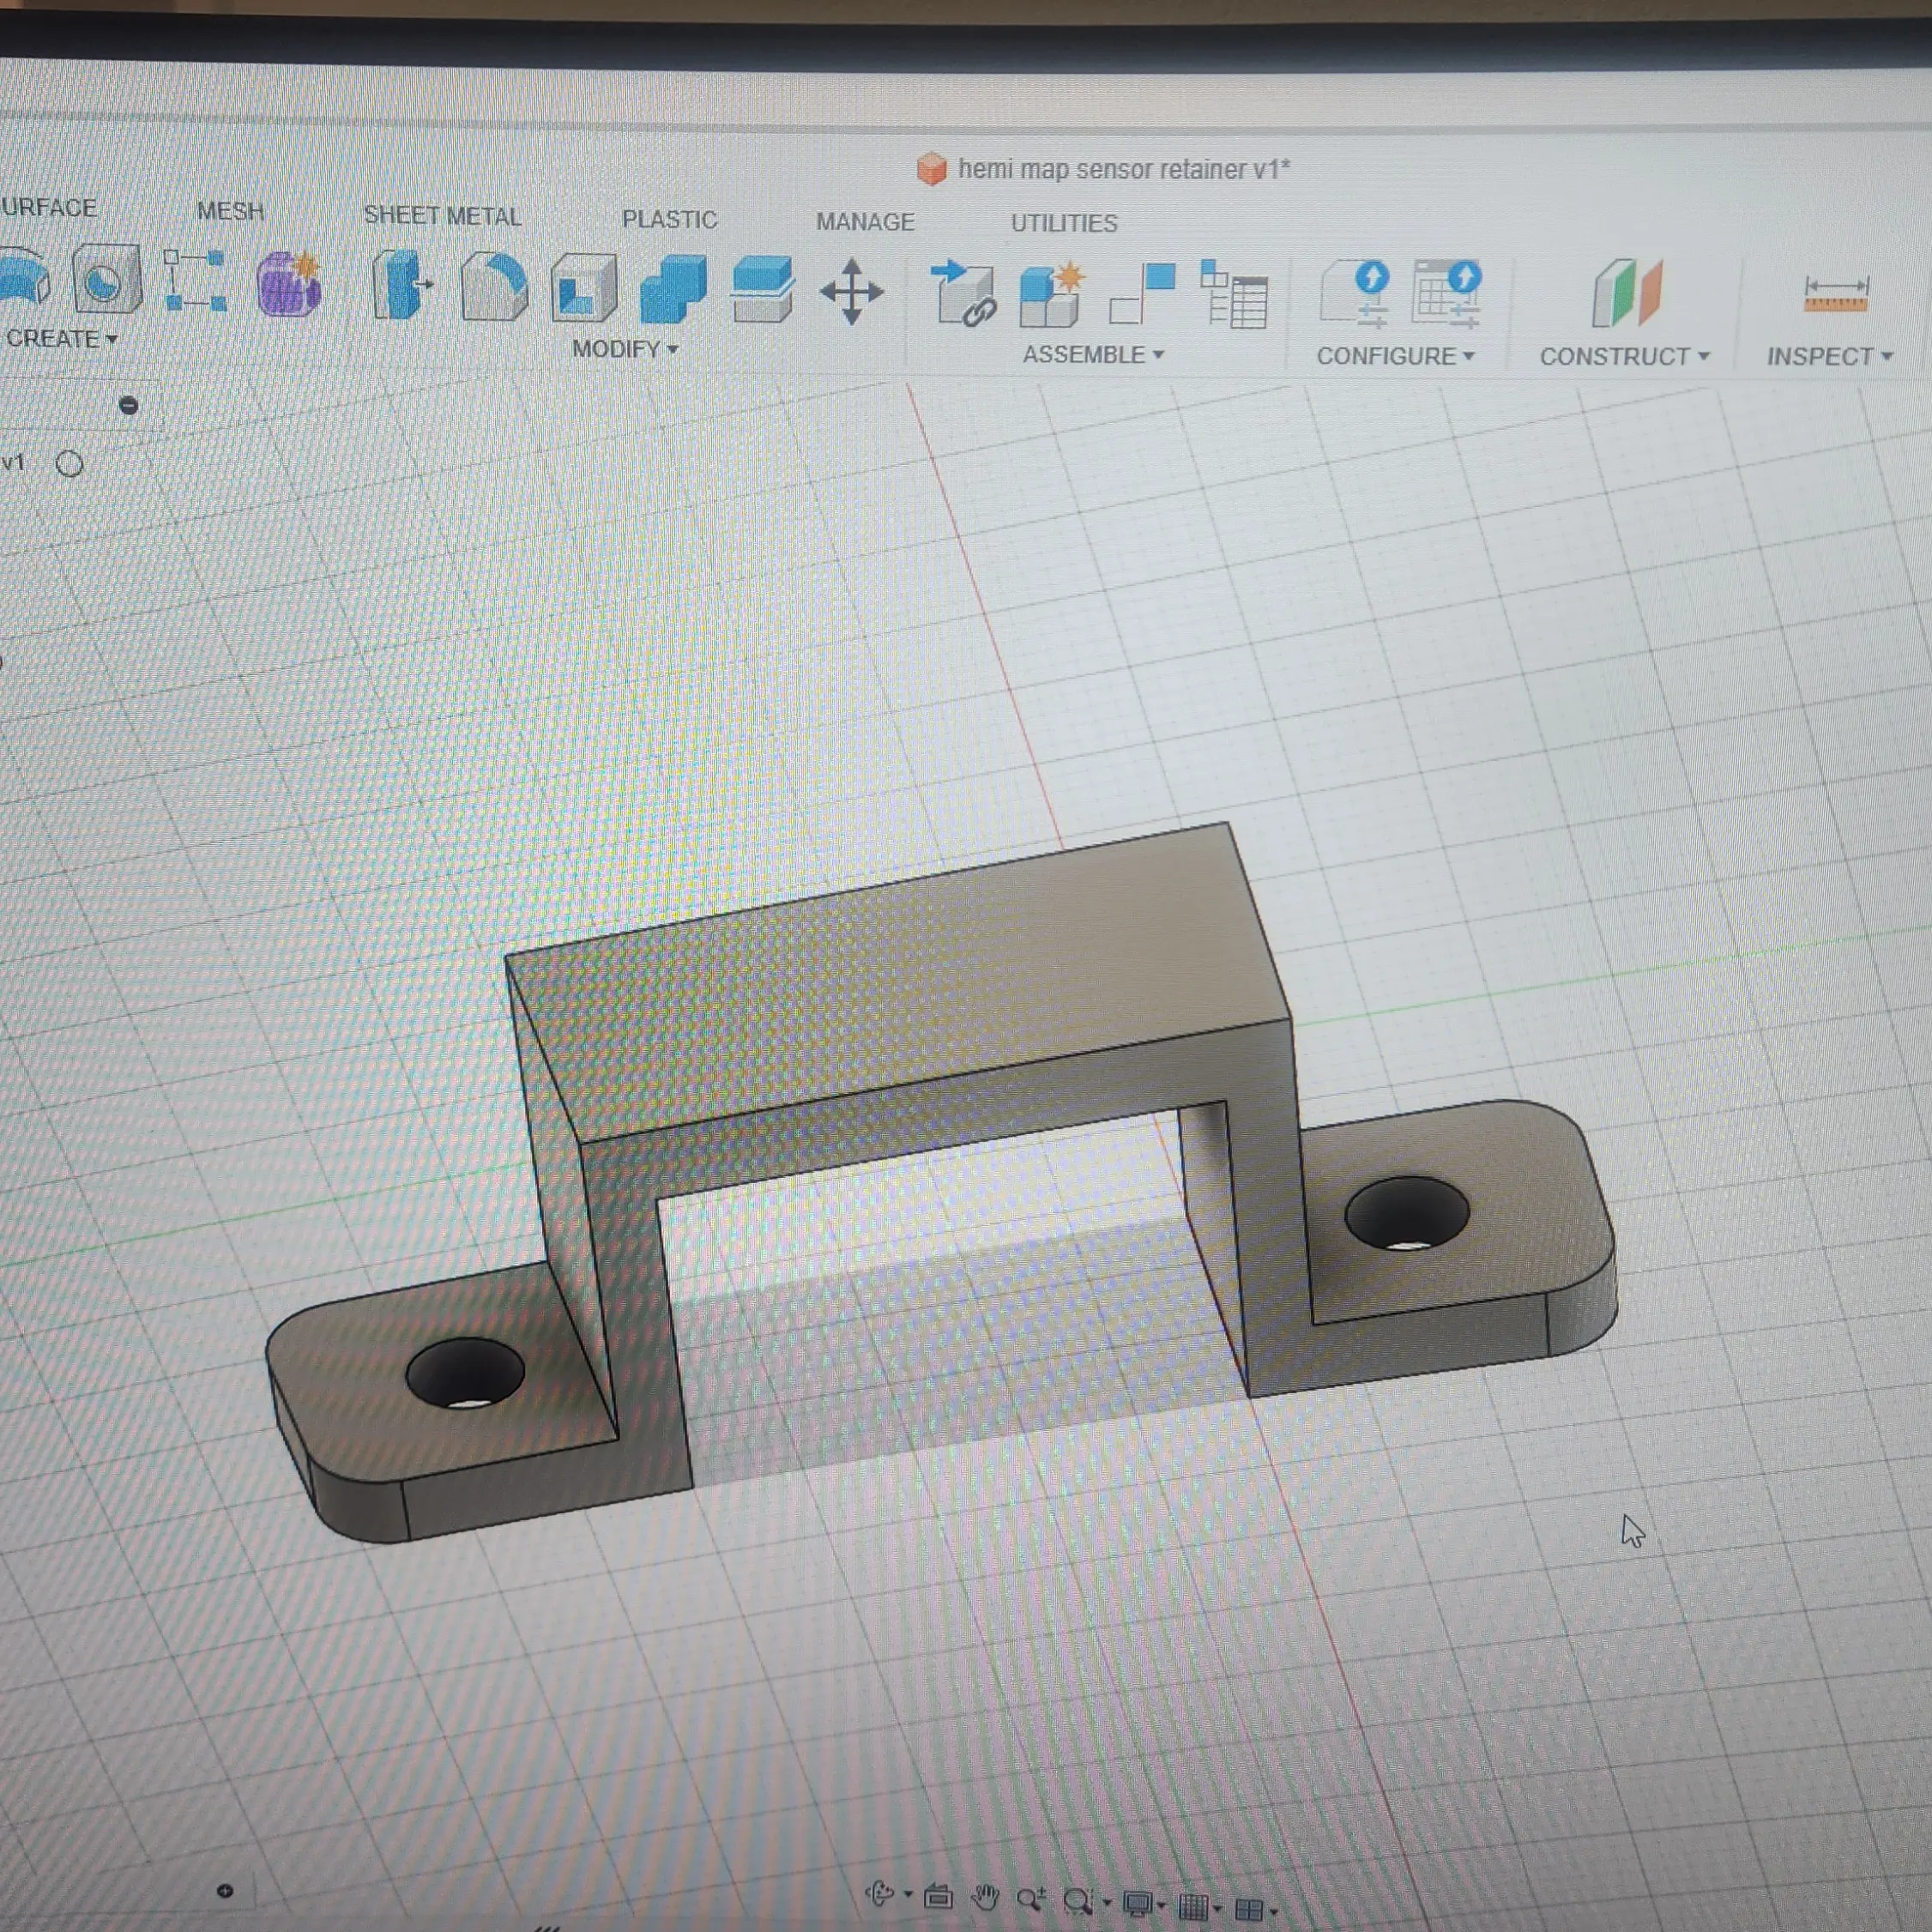The height and width of the screenshot is (1932, 1932).
Task: Click the Look At navigation icon
Action: [938, 1895]
